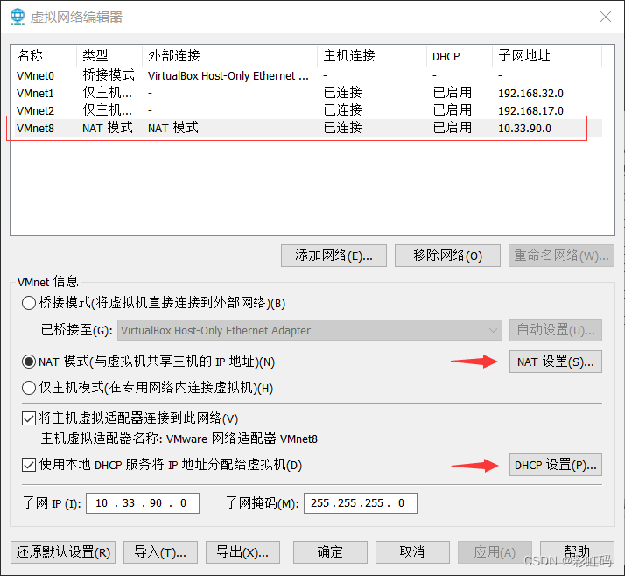This screenshot has width=625, height=576.
Task: Confirm with the 确定 button
Action: pos(330,552)
